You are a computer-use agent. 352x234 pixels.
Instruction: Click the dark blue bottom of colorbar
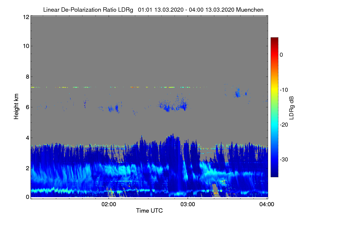click(x=274, y=175)
